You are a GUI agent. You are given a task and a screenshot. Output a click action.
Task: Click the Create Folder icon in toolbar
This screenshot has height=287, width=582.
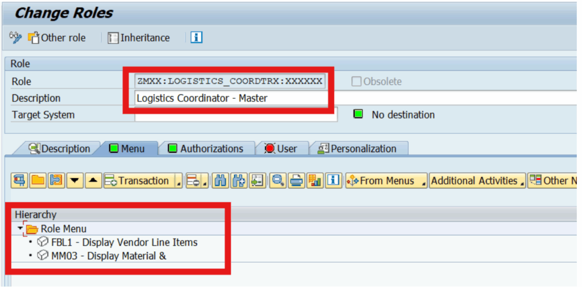pos(38,181)
